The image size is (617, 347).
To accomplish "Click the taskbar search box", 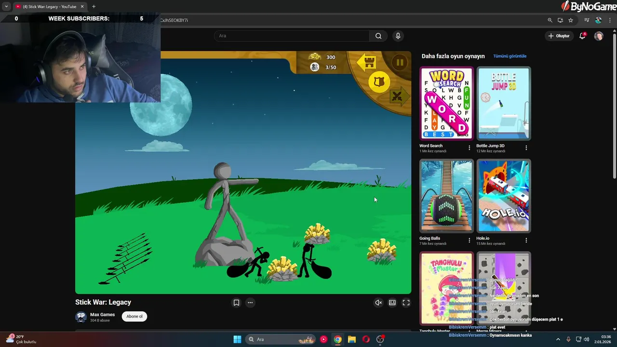I will coord(281,339).
